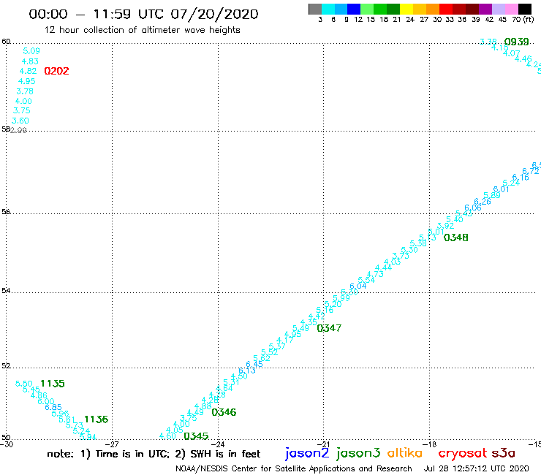Image resolution: width=541 pixels, height=475 pixels.
Task: Click the lavender 42–45 ft legend swatch
Action: point(498,9)
